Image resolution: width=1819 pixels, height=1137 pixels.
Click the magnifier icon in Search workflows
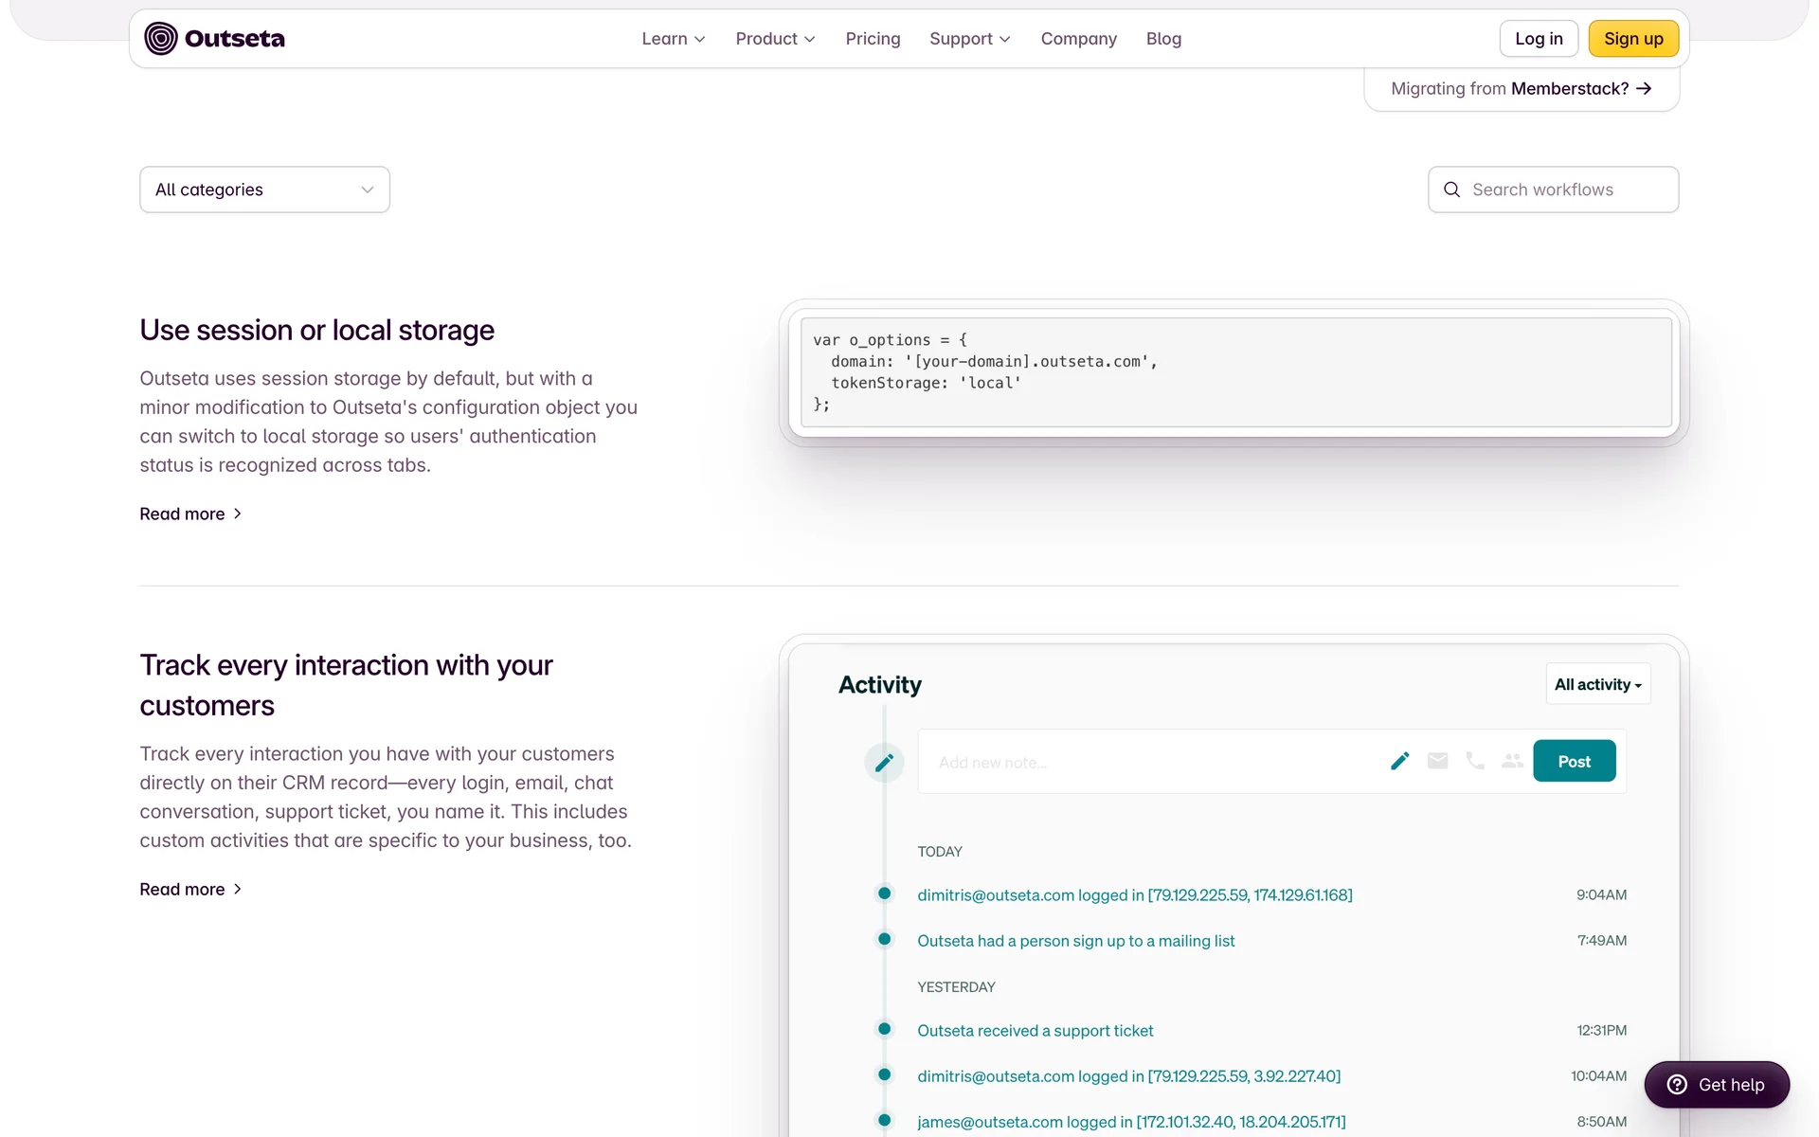(1451, 189)
